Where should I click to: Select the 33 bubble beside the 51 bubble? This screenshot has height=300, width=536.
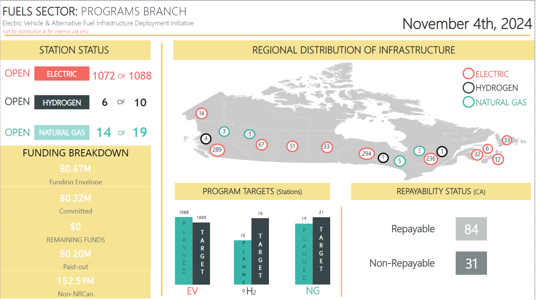tap(327, 147)
